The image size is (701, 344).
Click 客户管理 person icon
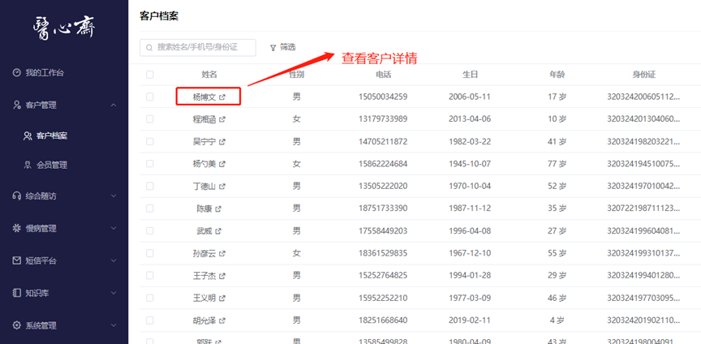17,105
